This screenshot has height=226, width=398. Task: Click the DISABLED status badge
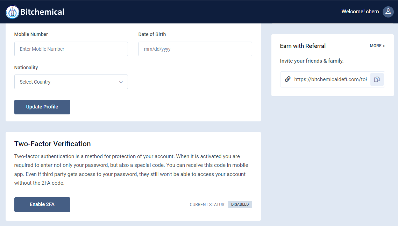tap(240, 204)
